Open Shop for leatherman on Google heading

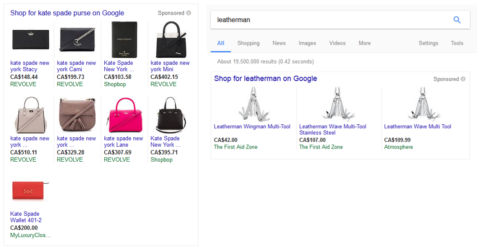click(266, 78)
